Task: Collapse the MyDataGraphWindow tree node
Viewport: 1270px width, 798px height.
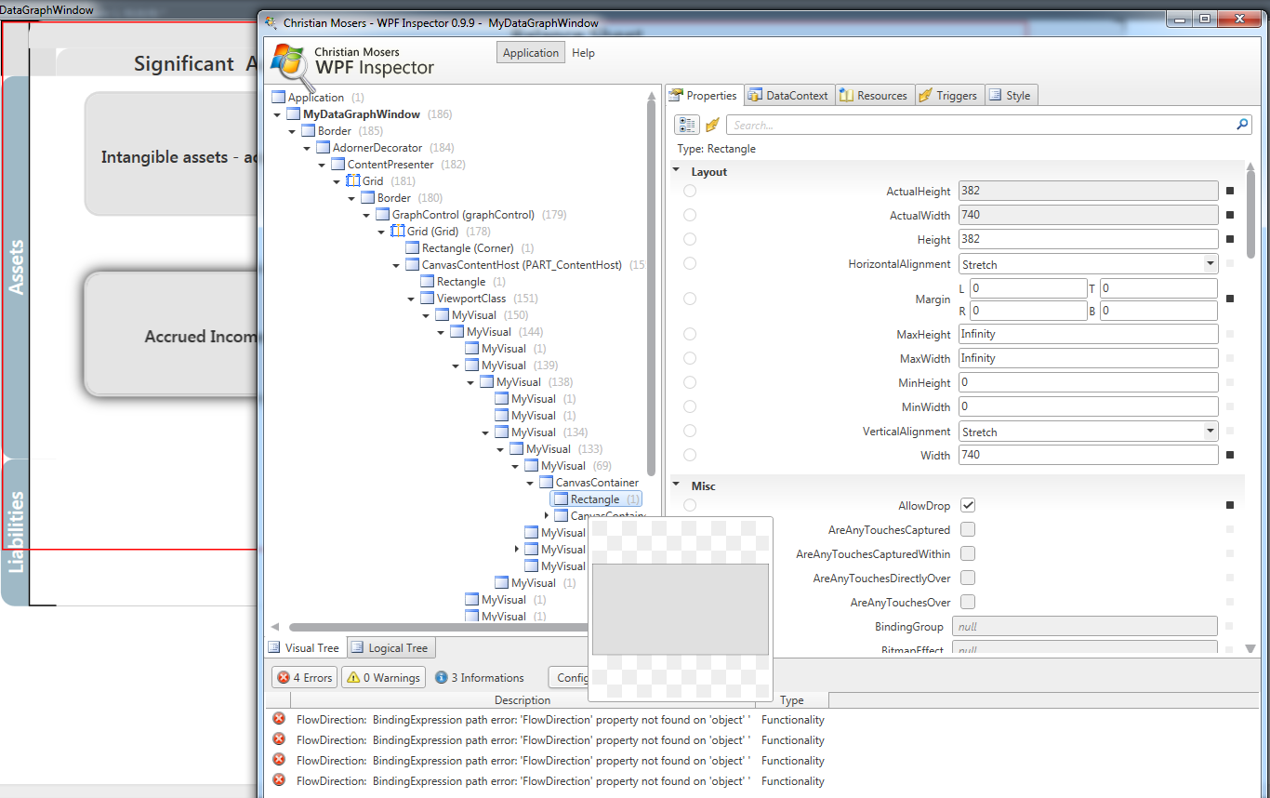Action: (x=277, y=114)
